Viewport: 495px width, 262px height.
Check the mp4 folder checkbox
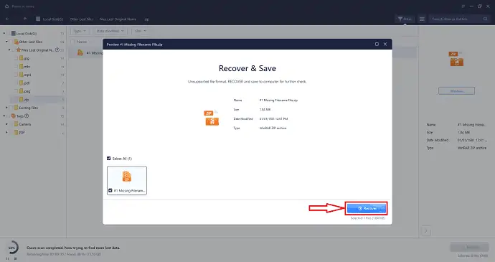click(x=16, y=75)
